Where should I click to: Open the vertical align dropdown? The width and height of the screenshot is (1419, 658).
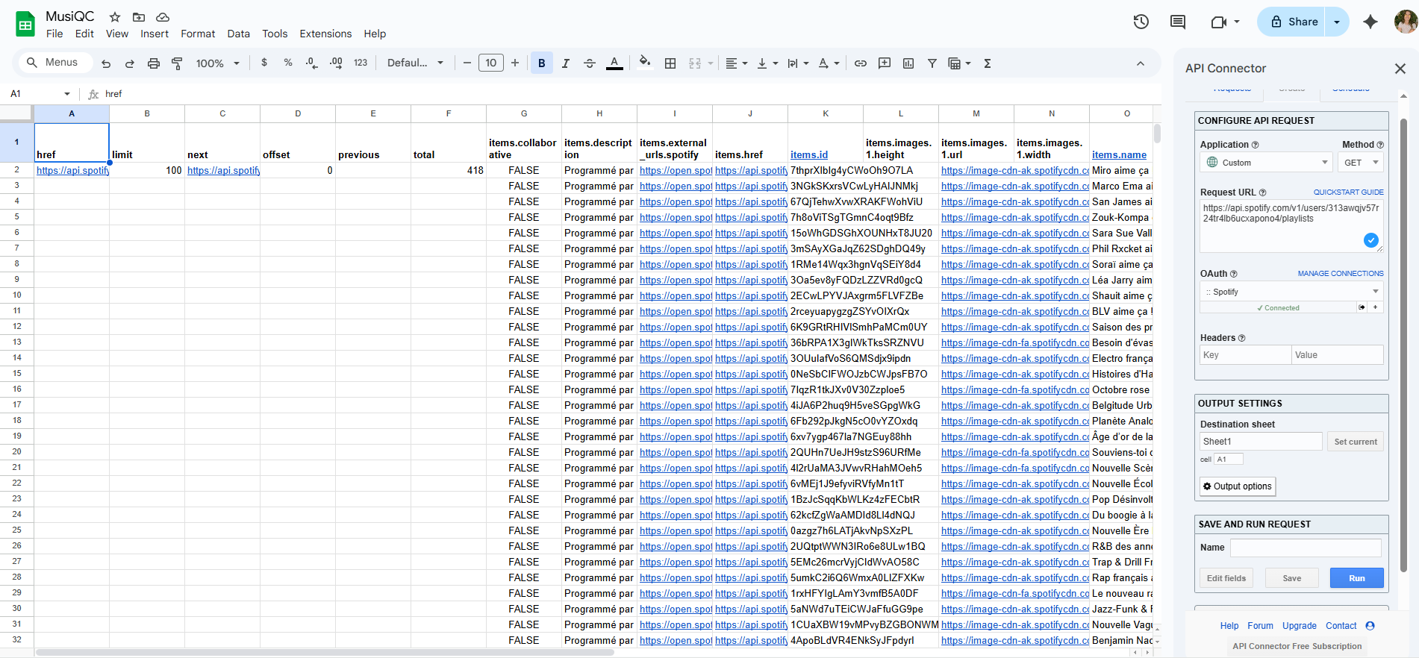[x=767, y=63]
